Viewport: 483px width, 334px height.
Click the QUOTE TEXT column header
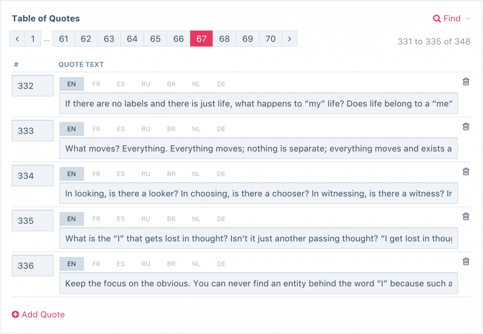[81, 64]
